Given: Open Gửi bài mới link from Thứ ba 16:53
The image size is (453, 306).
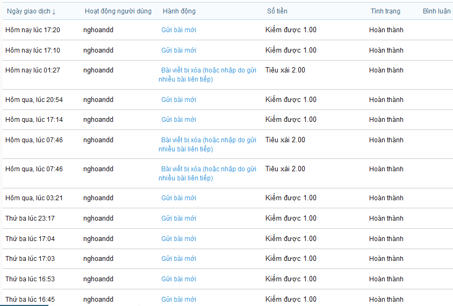Looking at the screenshot, I should click(178, 279).
